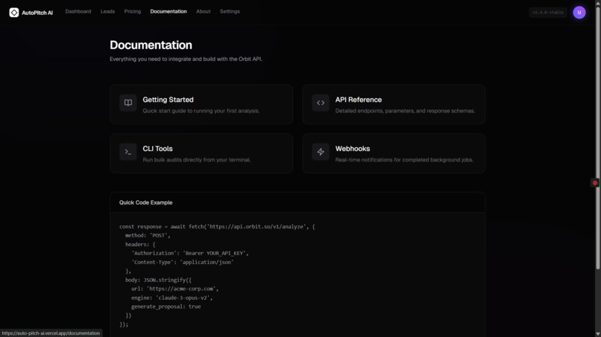Click the AutoPitch AI brand name

(x=37, y=13)
